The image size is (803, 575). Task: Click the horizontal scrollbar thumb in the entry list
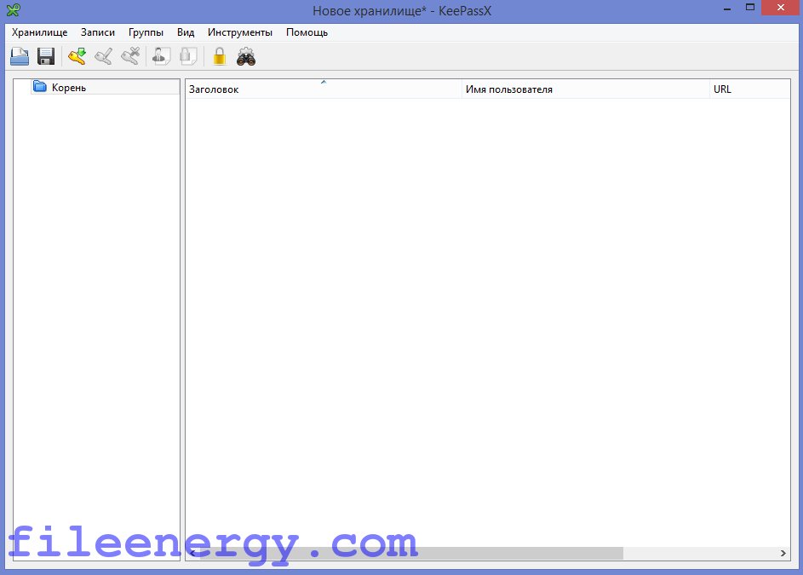[411, 553]
